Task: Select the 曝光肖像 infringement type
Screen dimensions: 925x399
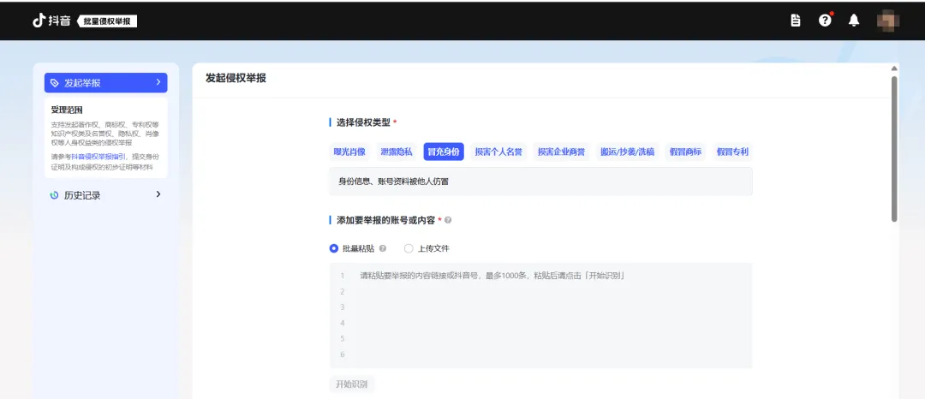Action: point(349,152)
